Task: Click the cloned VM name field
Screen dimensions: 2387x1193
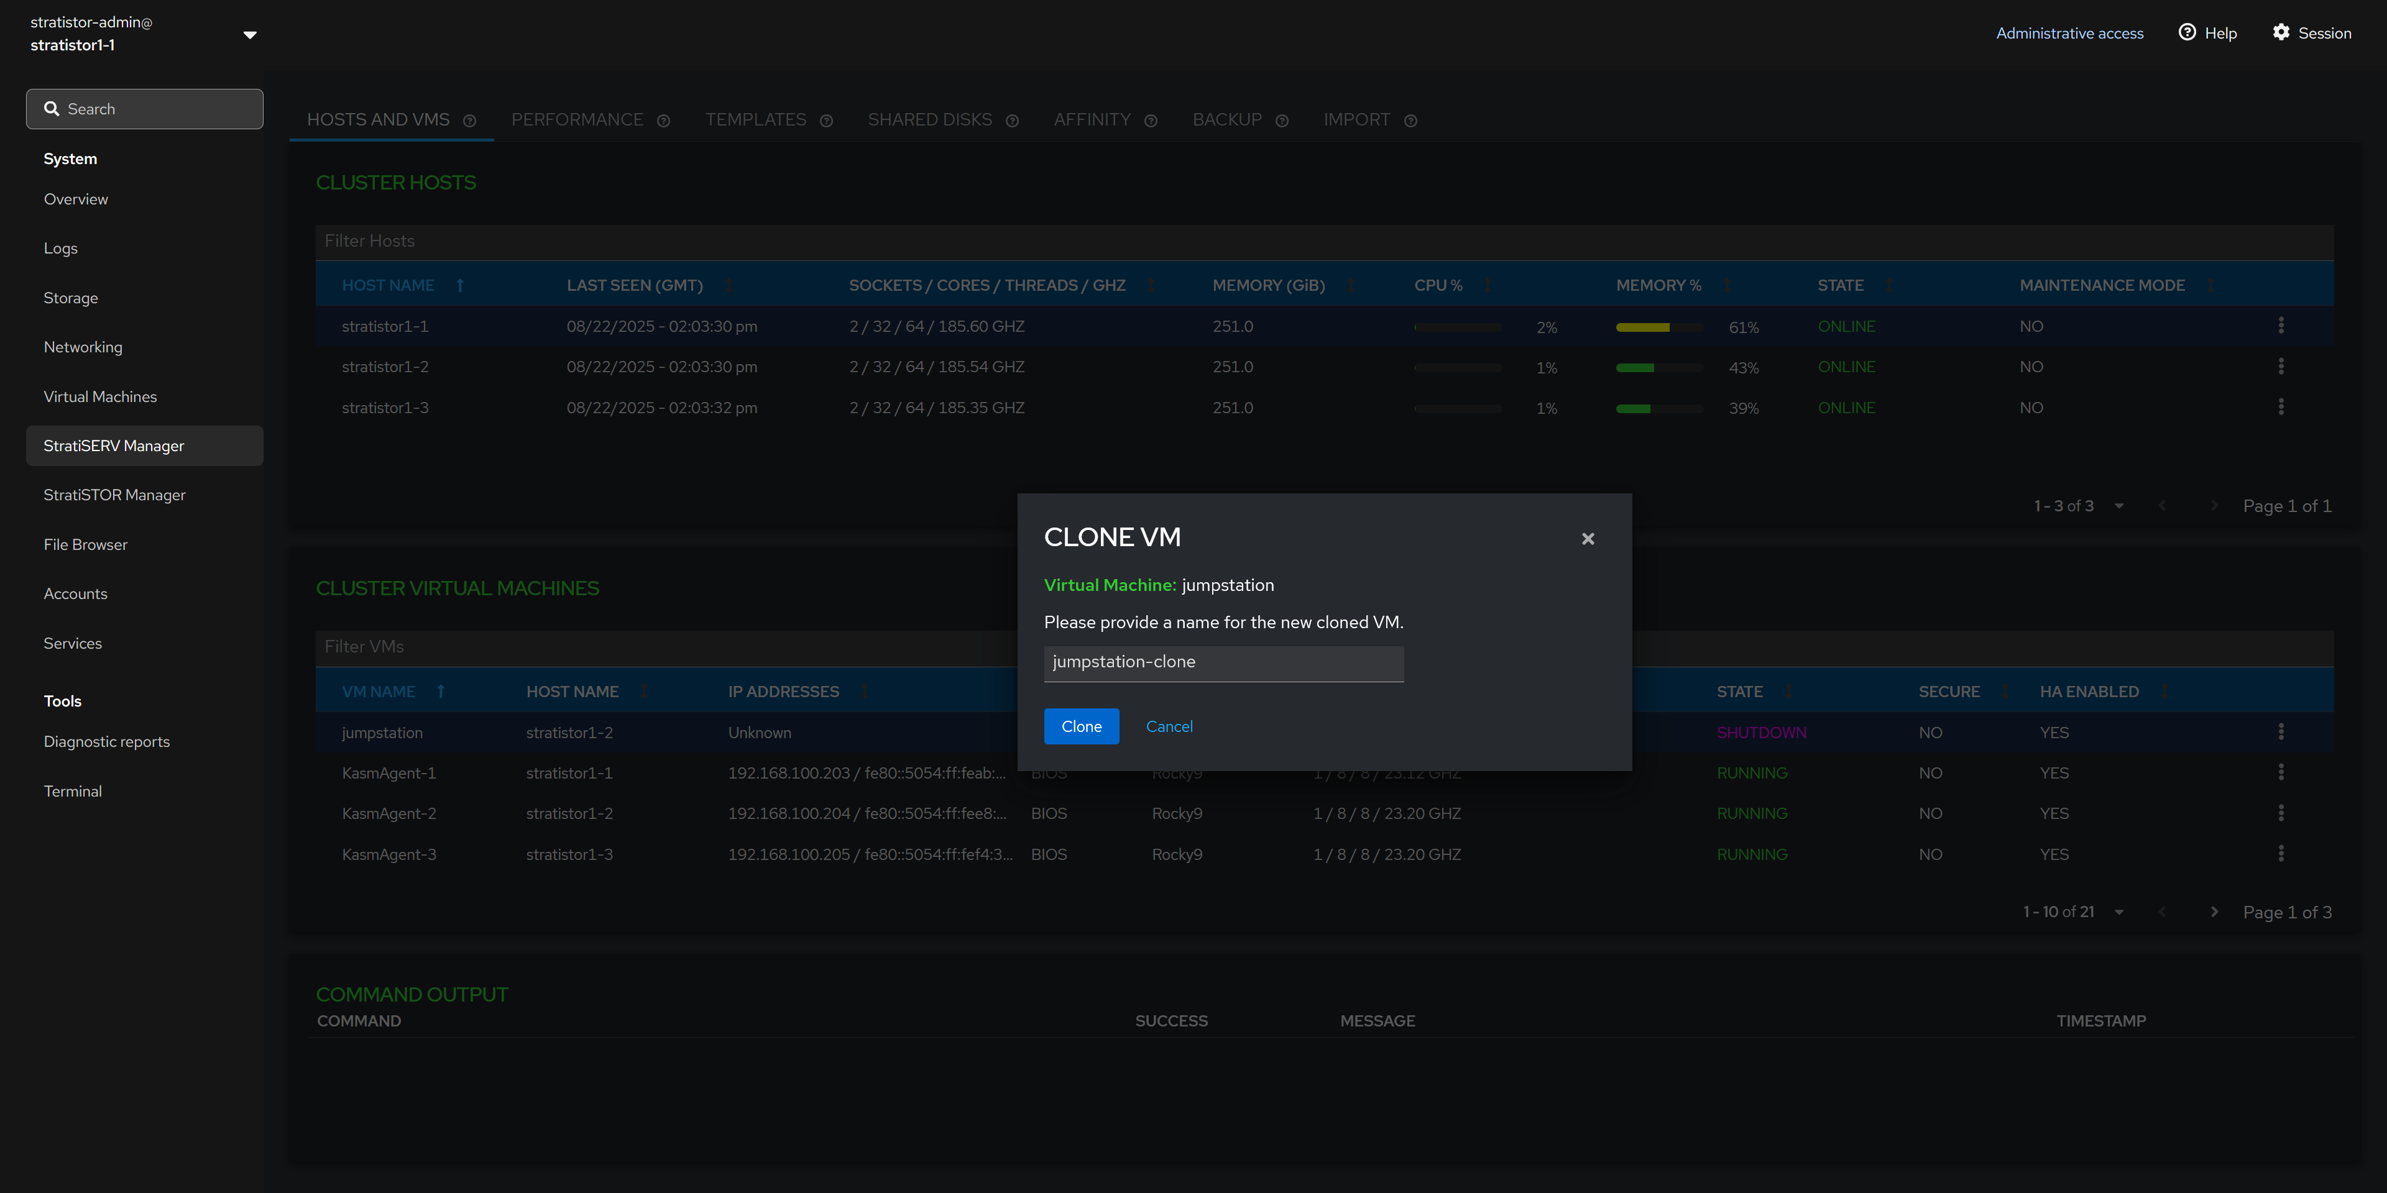Action: click(x=1222, y=662)
